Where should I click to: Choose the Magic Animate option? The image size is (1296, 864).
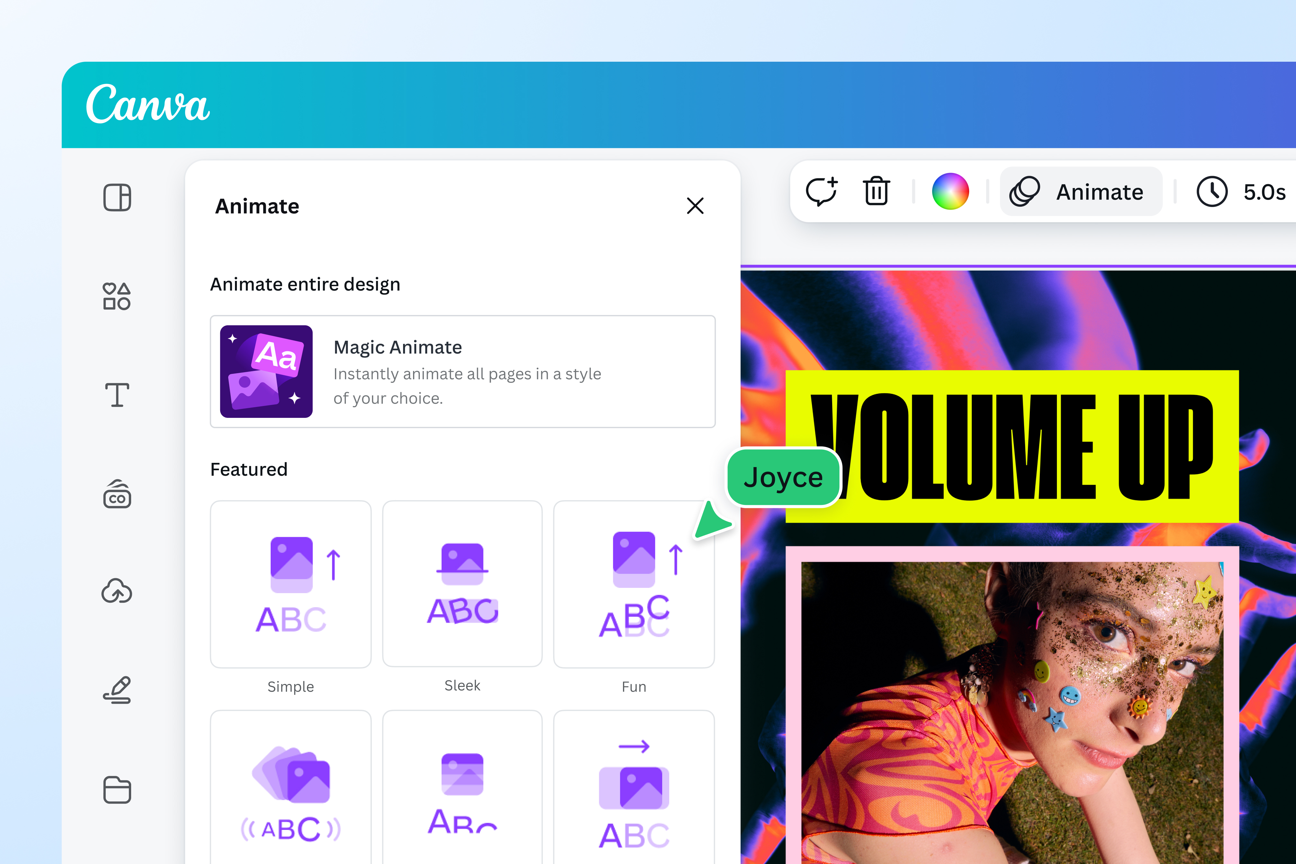pos(463,371)
